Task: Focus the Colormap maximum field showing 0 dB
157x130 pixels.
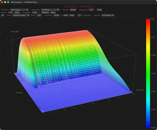Action: tap(66, 15)
